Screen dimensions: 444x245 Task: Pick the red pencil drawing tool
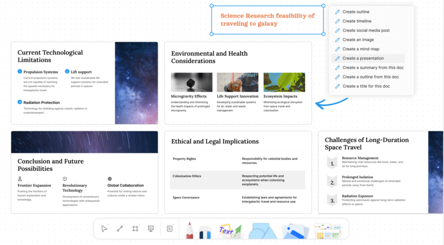coord(189,230)
